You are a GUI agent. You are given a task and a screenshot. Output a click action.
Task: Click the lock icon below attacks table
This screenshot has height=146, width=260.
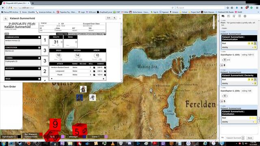point(104,79)
